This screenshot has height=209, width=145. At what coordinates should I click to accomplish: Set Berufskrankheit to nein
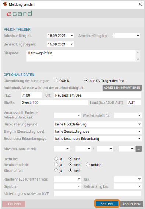tap(71, 165)
